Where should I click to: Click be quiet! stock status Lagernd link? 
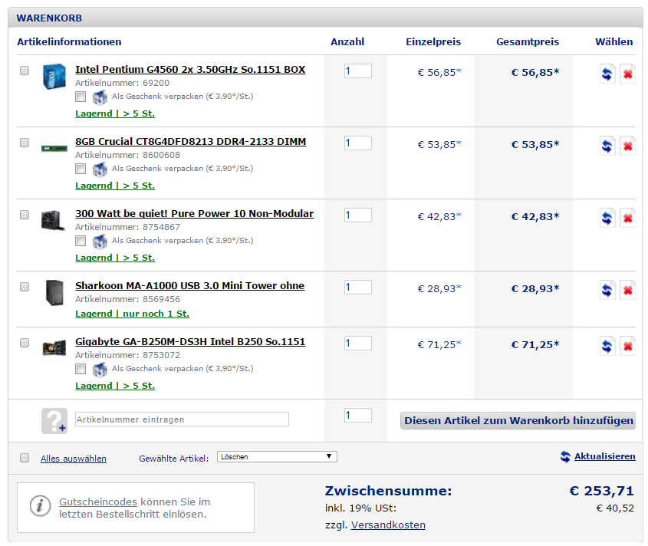[115, 258]
